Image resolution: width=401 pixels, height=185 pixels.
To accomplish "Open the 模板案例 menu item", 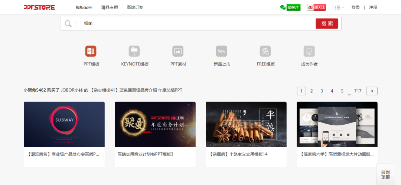I will 85,7.
